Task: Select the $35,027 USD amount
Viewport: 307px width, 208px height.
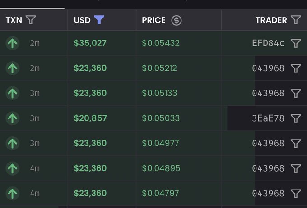Action: coord(90,43)
